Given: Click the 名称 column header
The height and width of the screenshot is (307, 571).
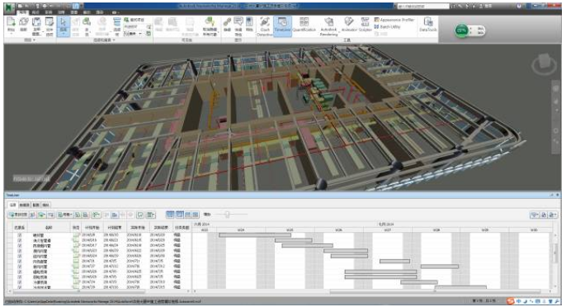Looking at the screenshot, I should (49, 228).
